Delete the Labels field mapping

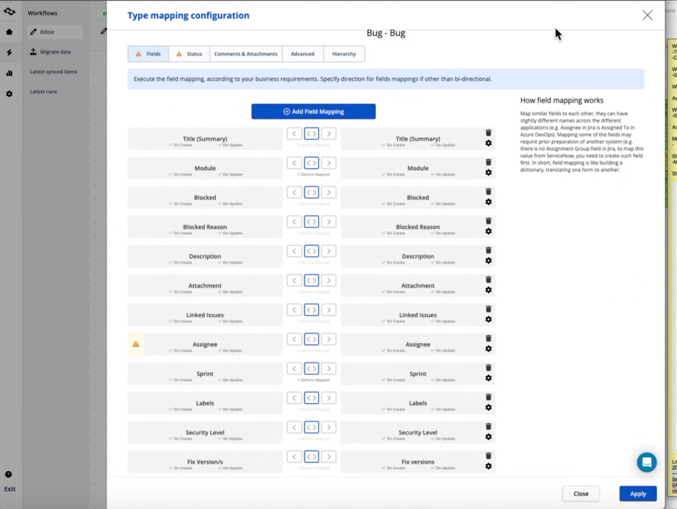pyautogui.click(x=489, y=397)
